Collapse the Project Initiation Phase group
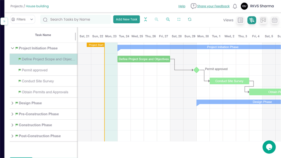 [12, 48]
